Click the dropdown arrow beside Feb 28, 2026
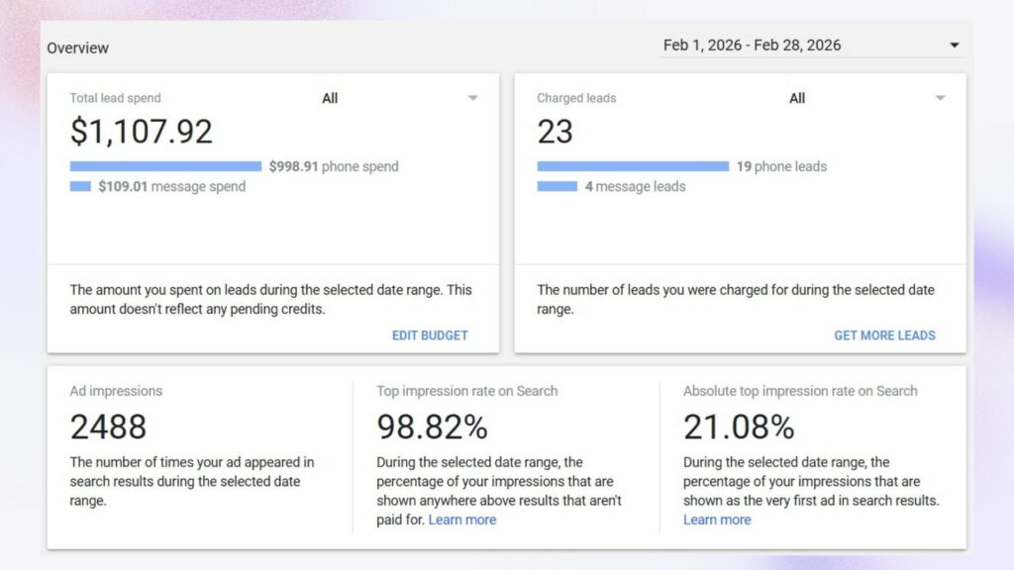 (954, 45)
